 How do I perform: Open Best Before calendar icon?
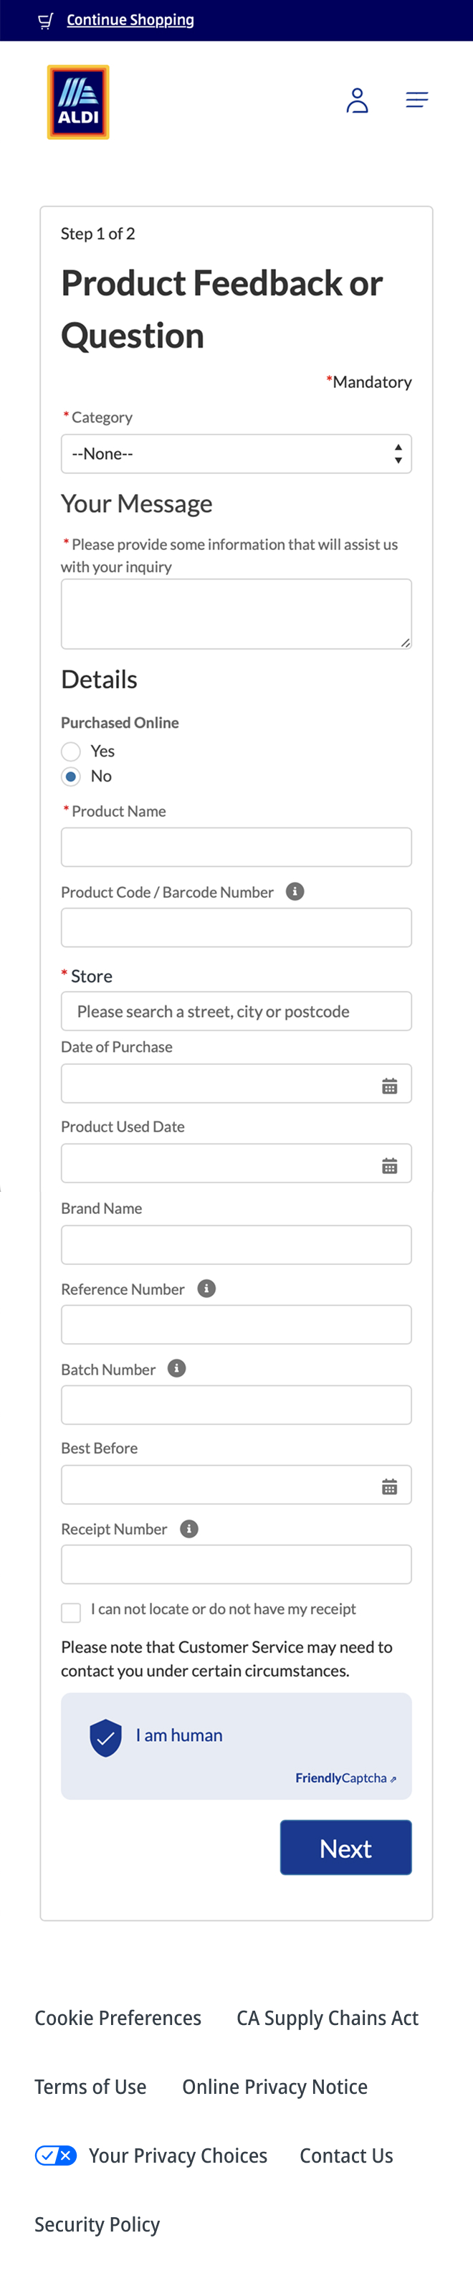point(389,1487)
